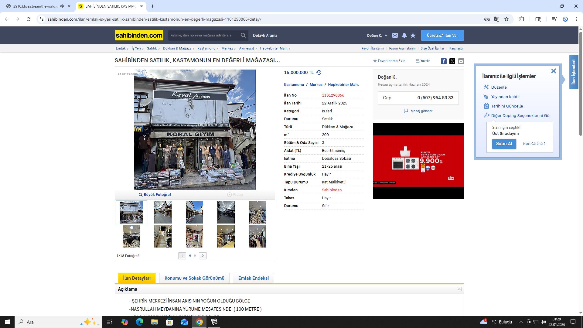Click the red oven advertisement banner

click(x=418, y=161)
